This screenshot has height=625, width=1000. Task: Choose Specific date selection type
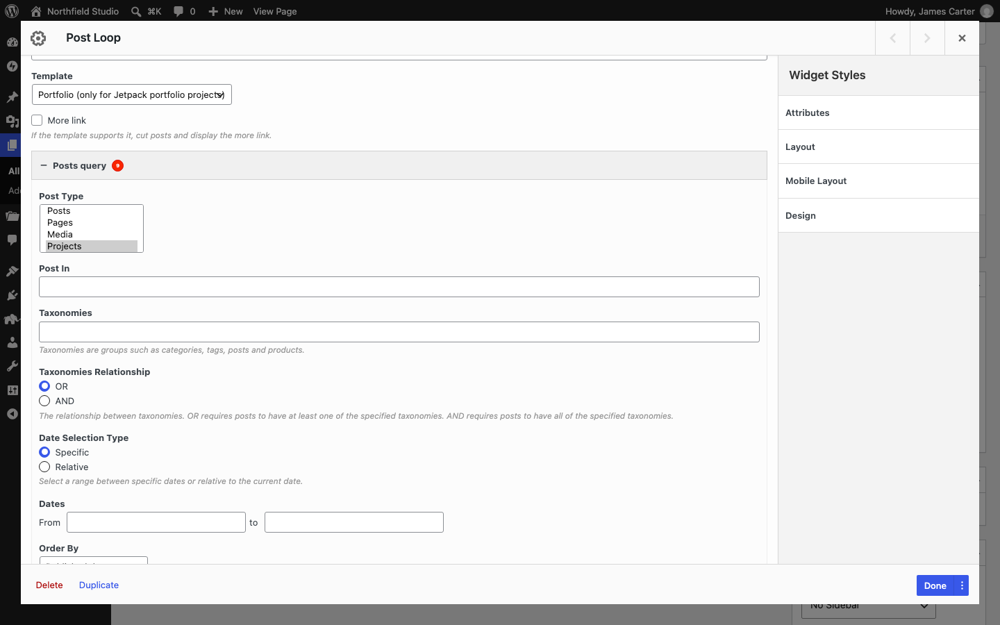tap(44, 452)
